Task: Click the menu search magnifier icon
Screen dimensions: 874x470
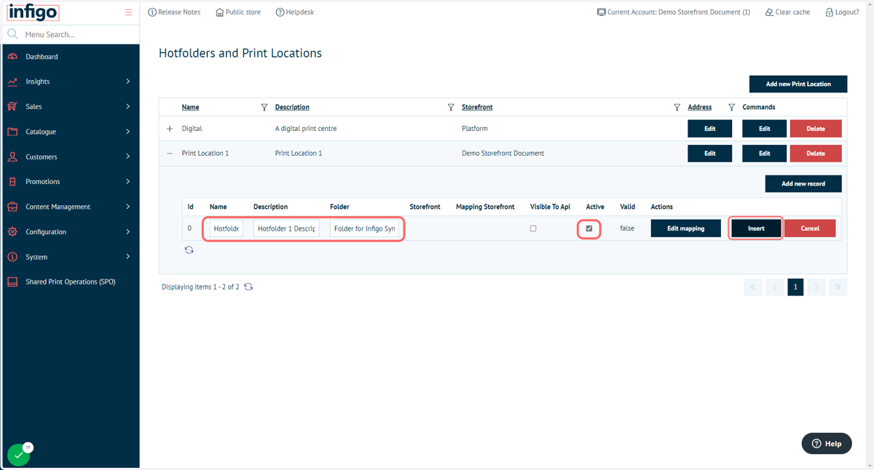Action: coord(12,34)
